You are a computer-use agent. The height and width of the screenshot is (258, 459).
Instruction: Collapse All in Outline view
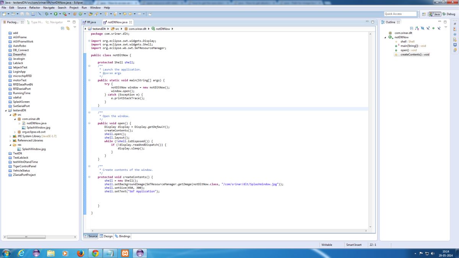pos(412,28)
